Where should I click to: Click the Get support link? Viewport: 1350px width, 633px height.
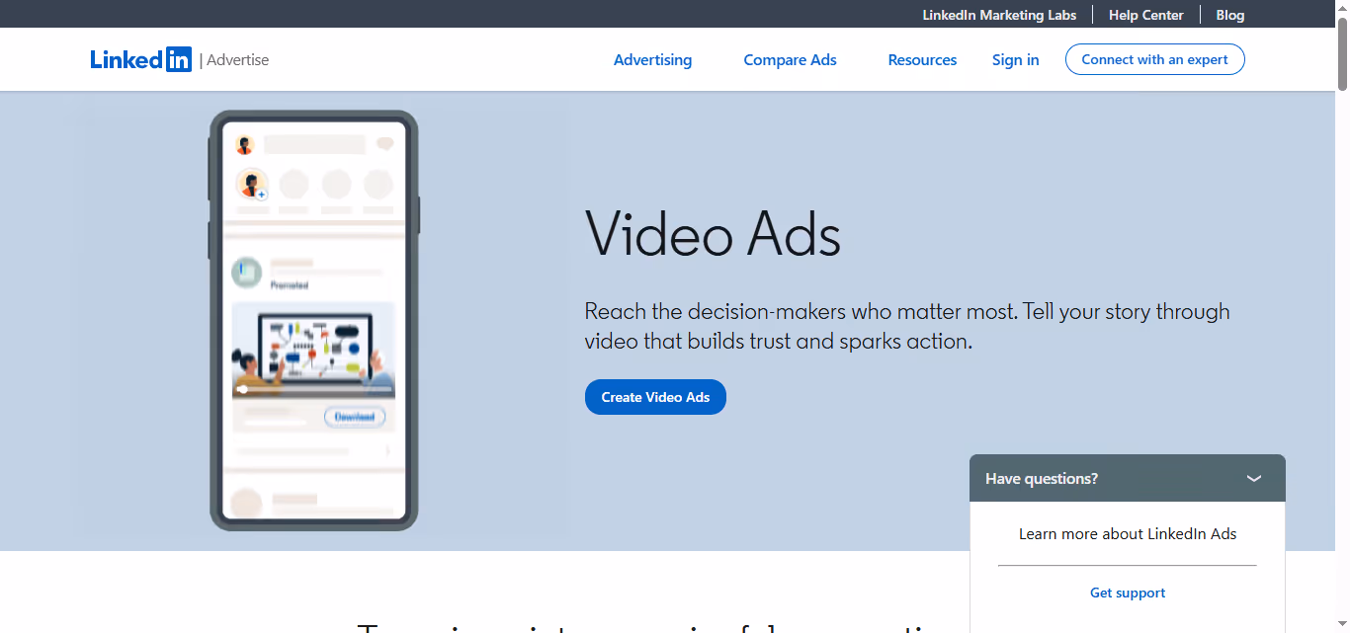coord(1128,593)
